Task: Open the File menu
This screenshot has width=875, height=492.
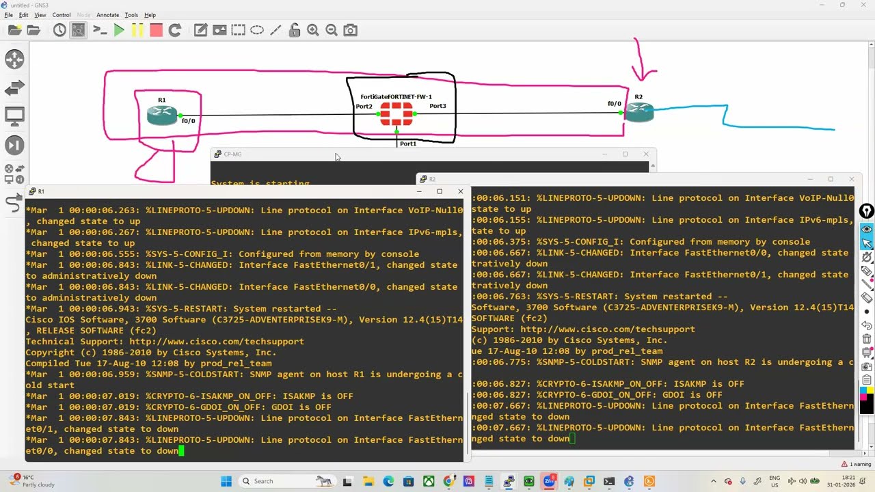Action: click(9, 15)
